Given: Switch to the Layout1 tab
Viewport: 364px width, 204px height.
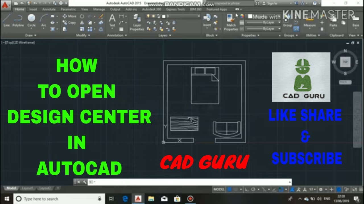Looking at the screenshot, I should tap(28, 188).
